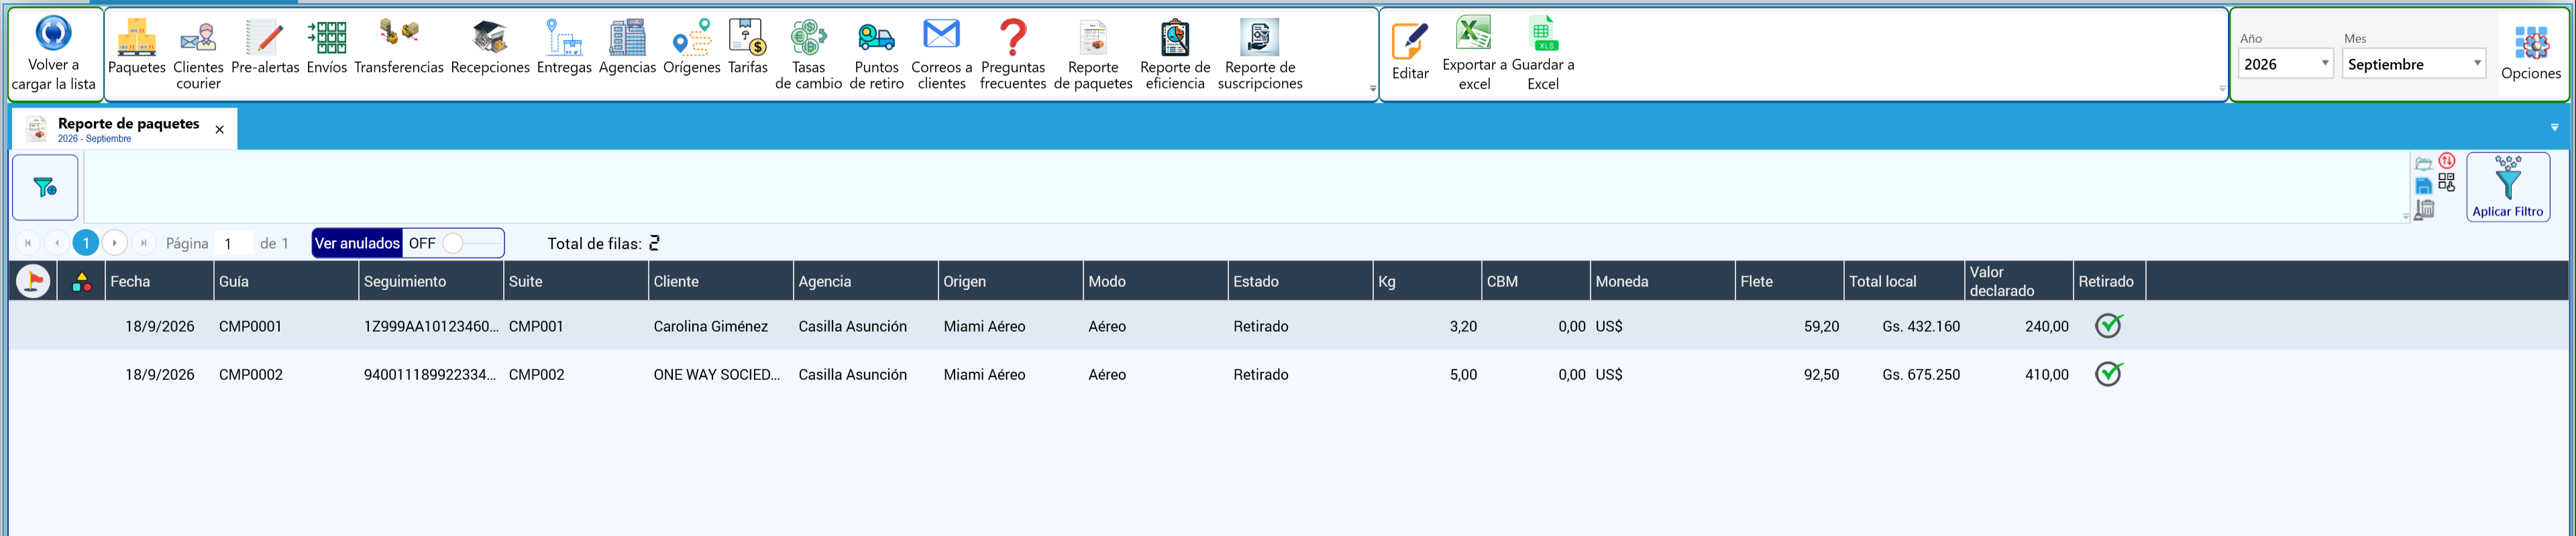Open Agencias
Image resolution: width=2576 pixels, height=536 pixels.
click(627, 47)
